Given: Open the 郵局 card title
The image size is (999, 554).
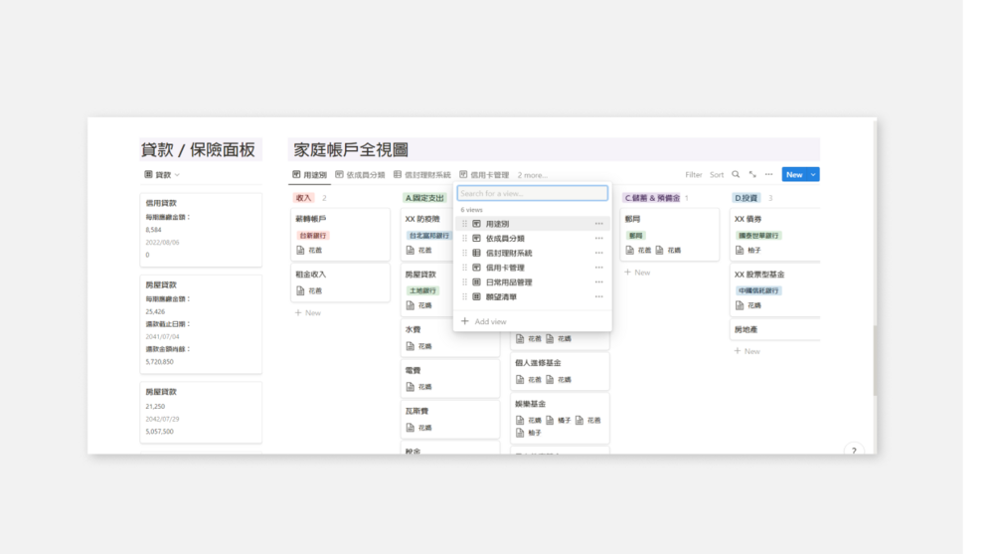Looking at the screenshot, I should coord(632,219).
